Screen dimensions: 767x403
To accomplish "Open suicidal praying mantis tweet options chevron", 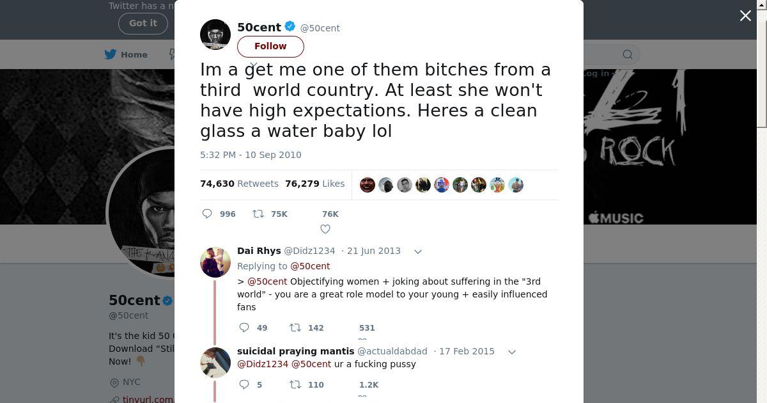I will coord(511,352).
